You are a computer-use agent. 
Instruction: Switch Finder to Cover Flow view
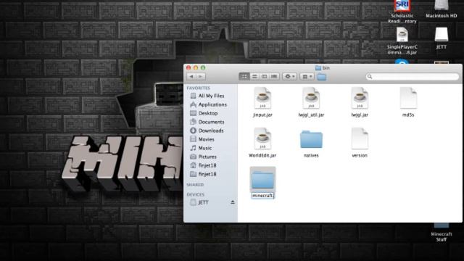[x=274, y=77]
